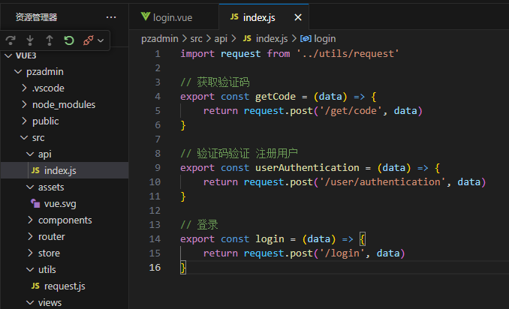Open the explorer panel's three-dot menu
Image resolution: width=509 pixels, height=309 pixels.
tap(111, 17)
